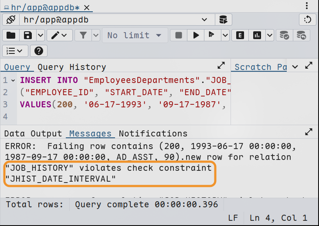Viewport: 319px width, 226px height.
Task: Execute the query with play button
Action: 196,35
